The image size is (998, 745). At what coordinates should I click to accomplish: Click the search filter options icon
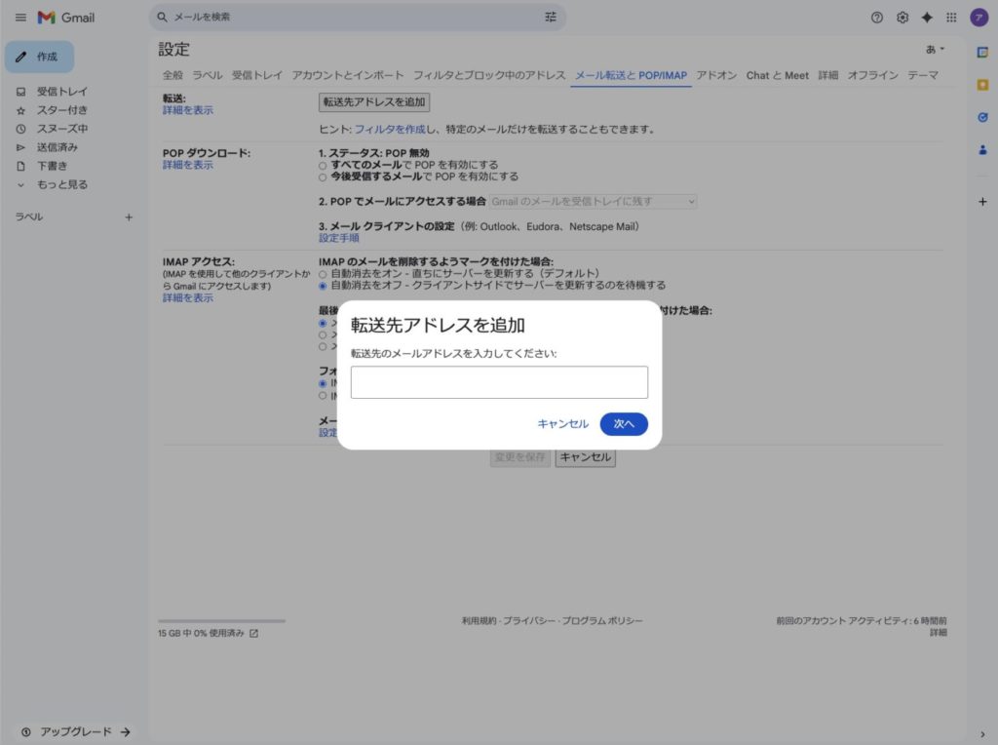[x=551, y=18]
